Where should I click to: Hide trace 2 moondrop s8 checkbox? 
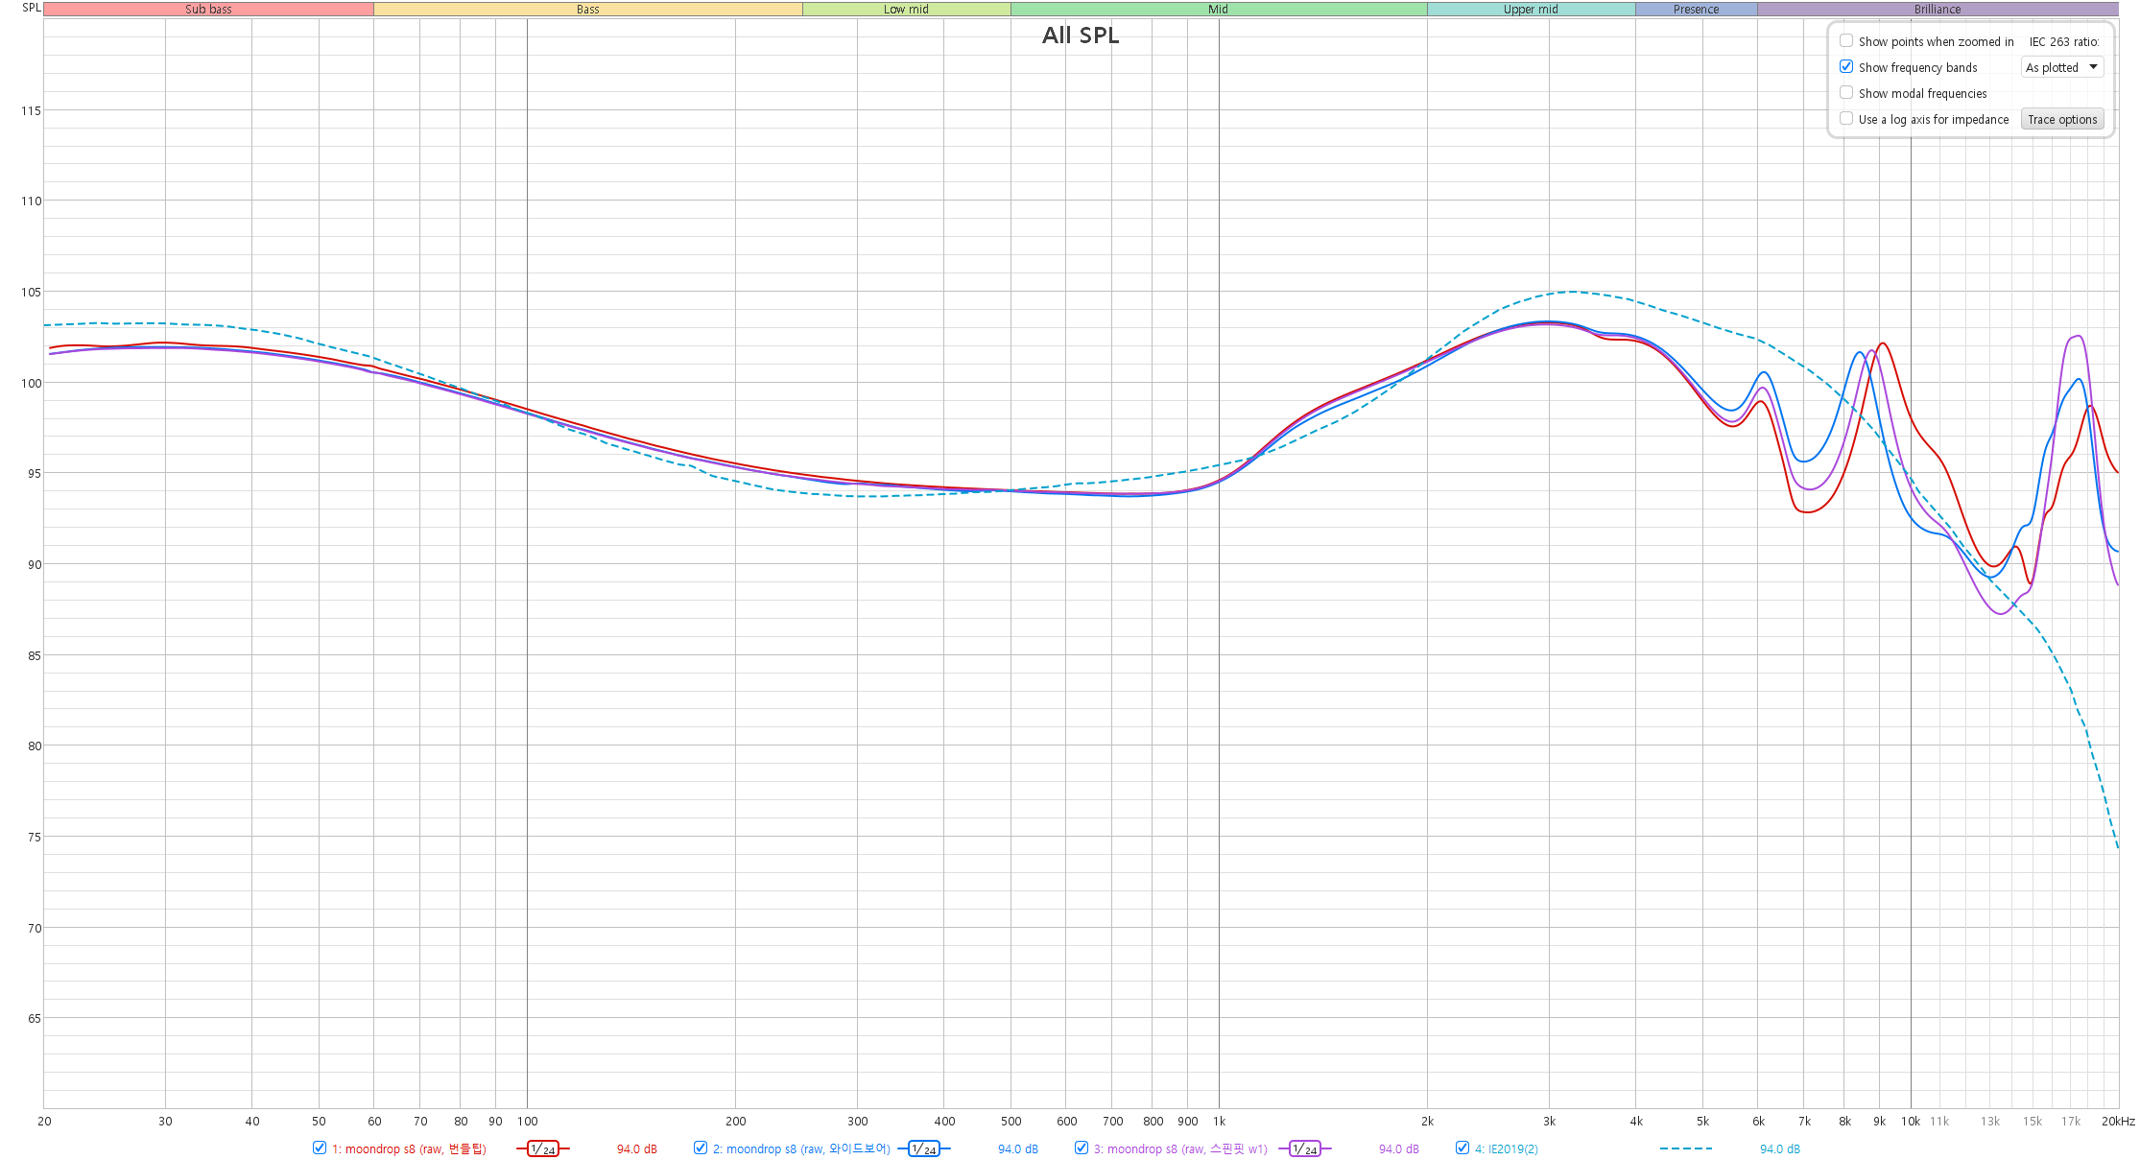(x=701, y=1148)
